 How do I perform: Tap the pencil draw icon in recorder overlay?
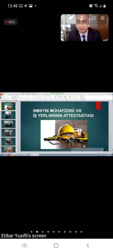pyautogui.click(x=71, y=18)
